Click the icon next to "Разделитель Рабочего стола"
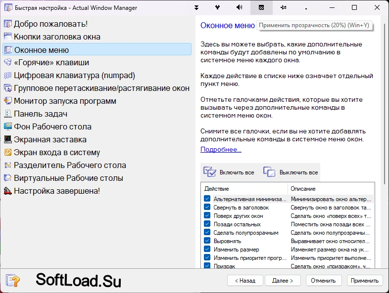 pyautogui.click(x=8, y=165)
